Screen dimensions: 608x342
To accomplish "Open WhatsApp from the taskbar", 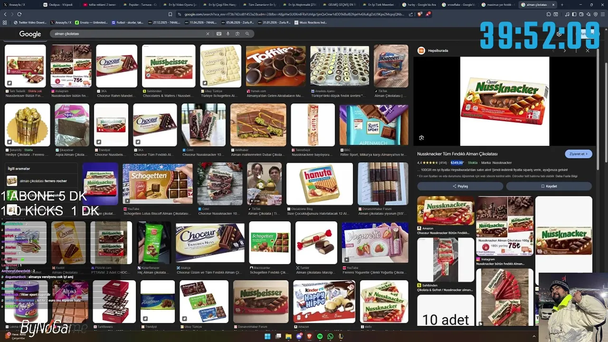I will [x=330, y=336].
